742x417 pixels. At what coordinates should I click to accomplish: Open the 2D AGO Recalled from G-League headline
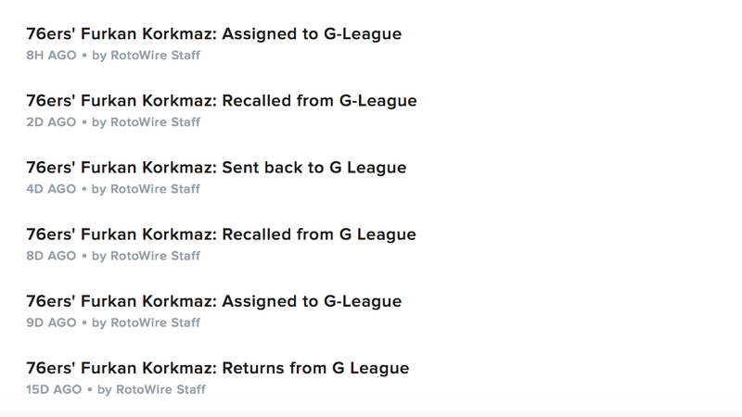[222, 101]
